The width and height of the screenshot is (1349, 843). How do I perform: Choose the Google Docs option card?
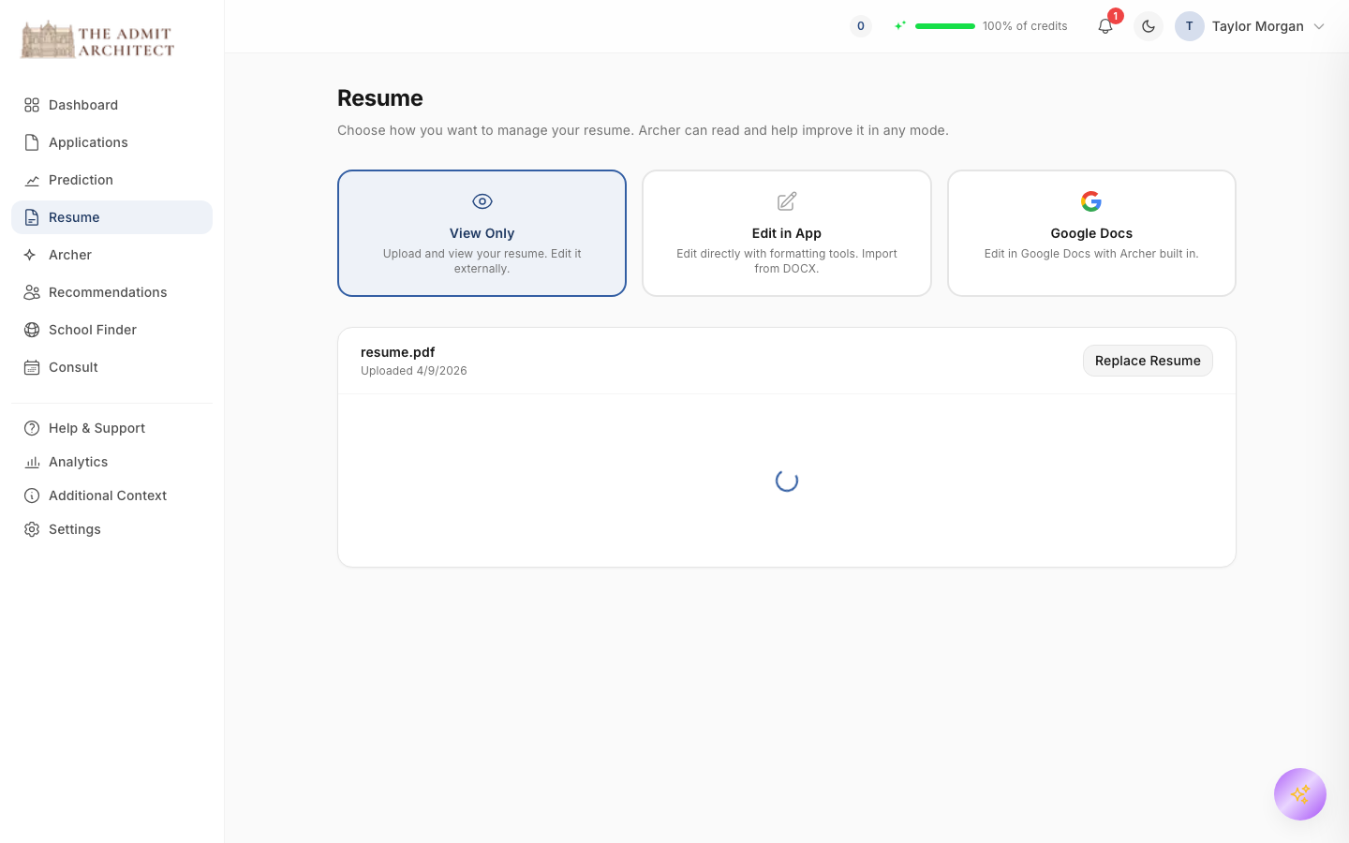pyautogui.click(x=1091, y=233)
